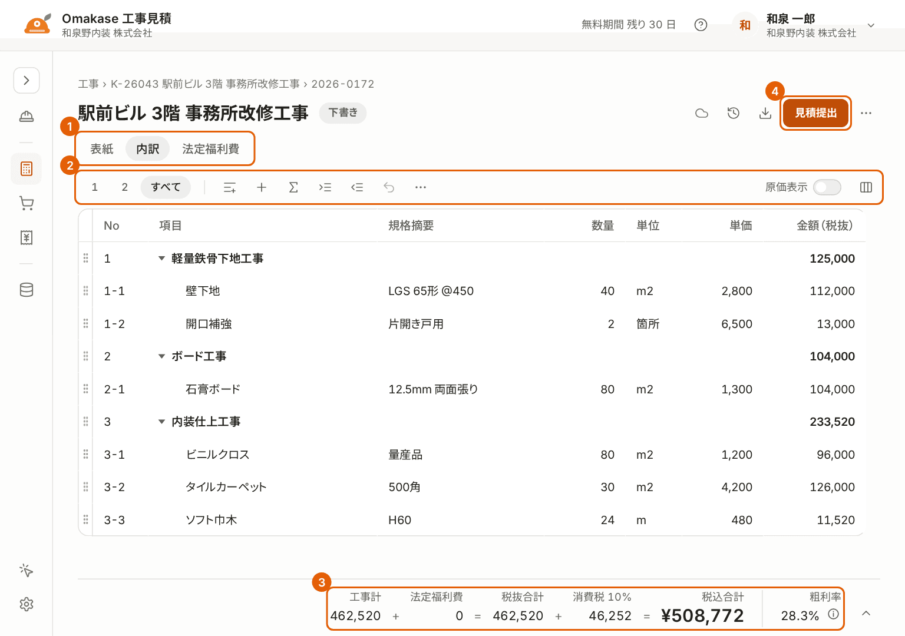Select the すべて level filter
The width and height of the screenshot is (905, 636).
point(166,187)
